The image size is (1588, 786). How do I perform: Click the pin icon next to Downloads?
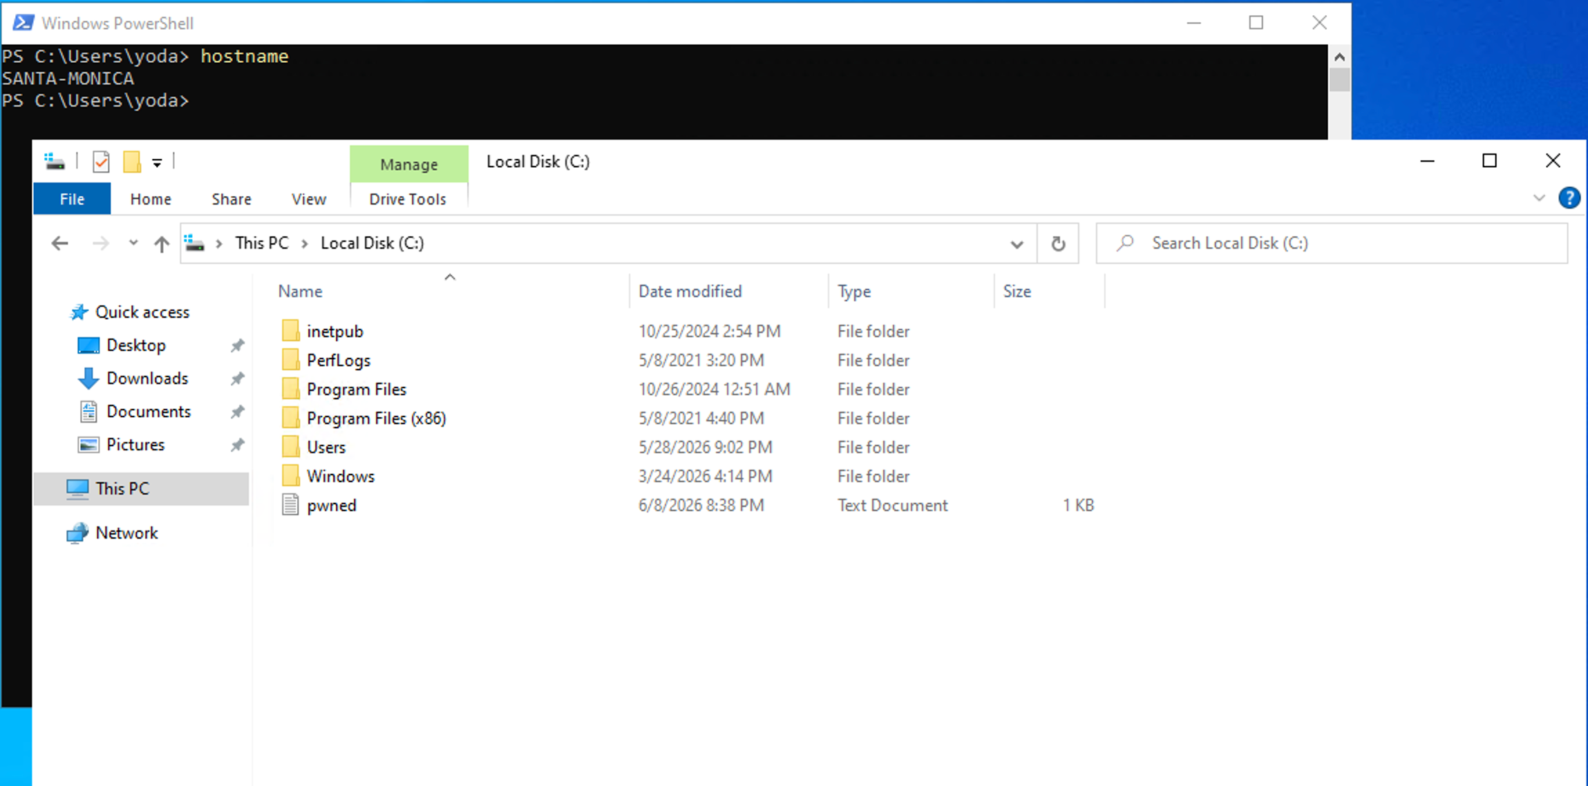pos(237,378)
